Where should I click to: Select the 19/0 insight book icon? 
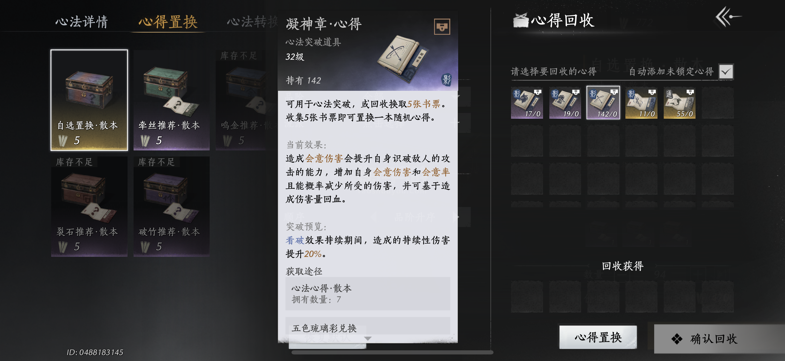565,103
